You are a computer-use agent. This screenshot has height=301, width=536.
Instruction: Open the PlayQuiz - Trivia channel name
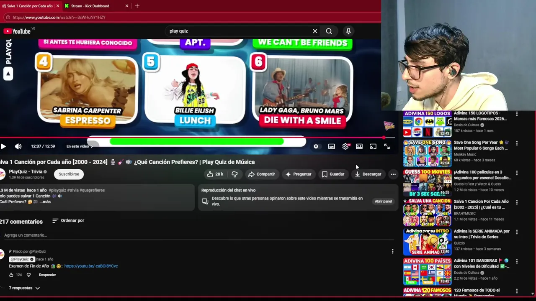point(26,171)
